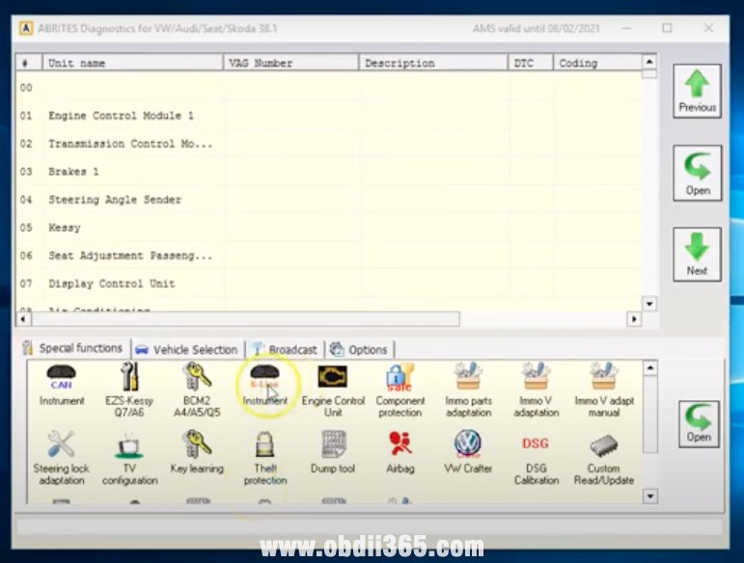The height and width of the screenshot is (563, 744).
Task: Select row 07 Display Control Unit
Action: point(329,283)
